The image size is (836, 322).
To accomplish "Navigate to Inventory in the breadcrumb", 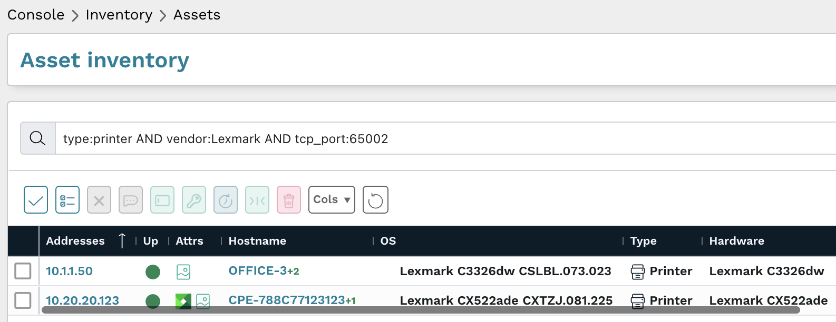I will pyautogui.click(x=119, y=15).
